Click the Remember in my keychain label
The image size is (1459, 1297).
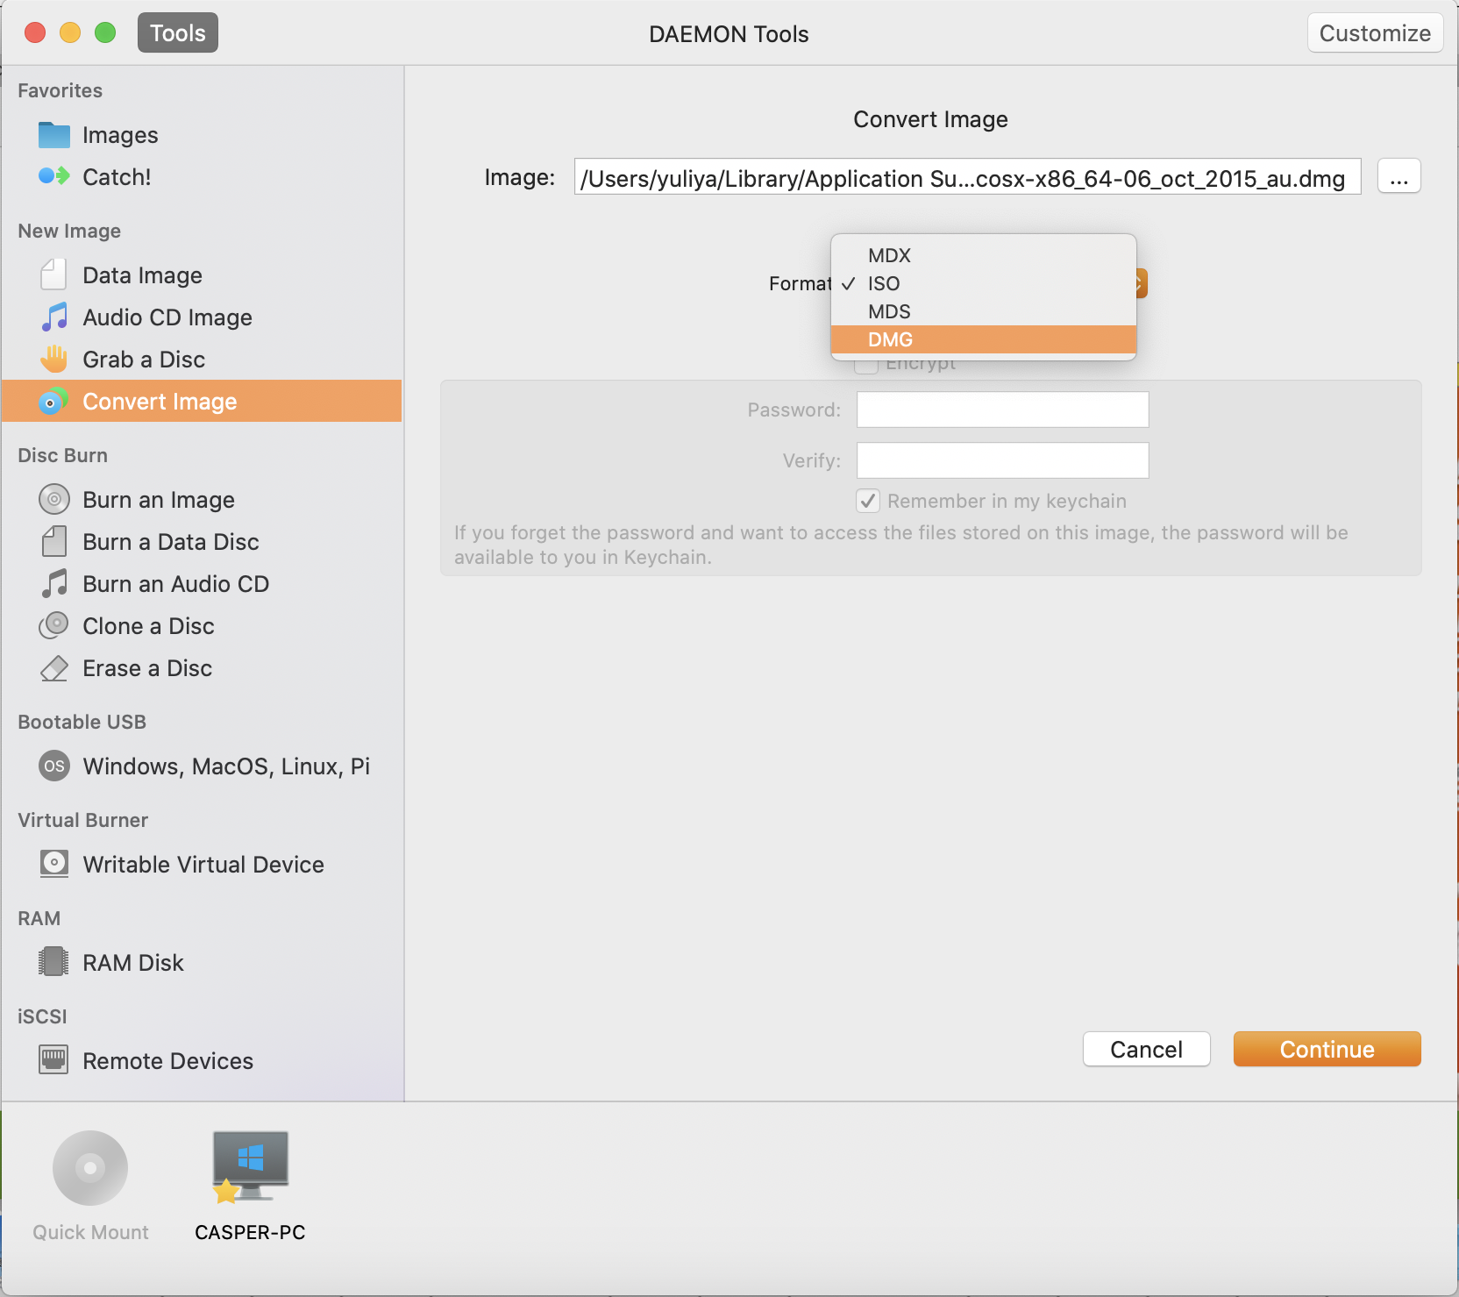coord(1007,501)
